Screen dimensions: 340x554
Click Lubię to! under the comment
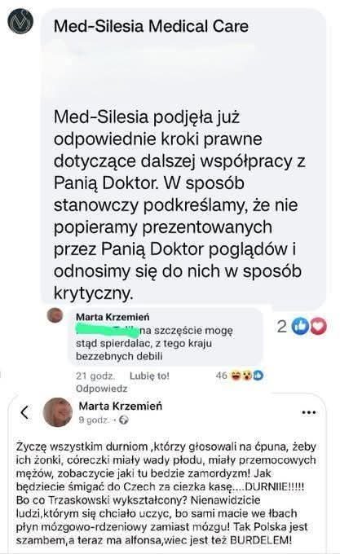click(x=149, y=376)
